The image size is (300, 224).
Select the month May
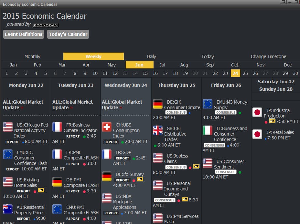(112, 65)
